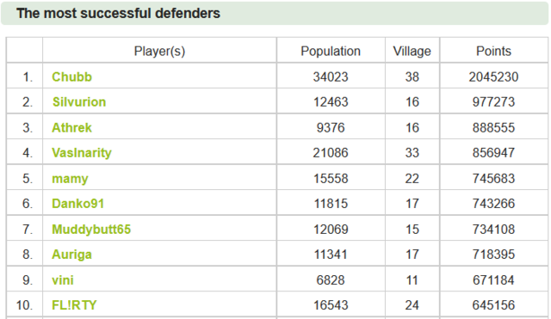Open Silvurion's player profile

[x=79, y=102]
